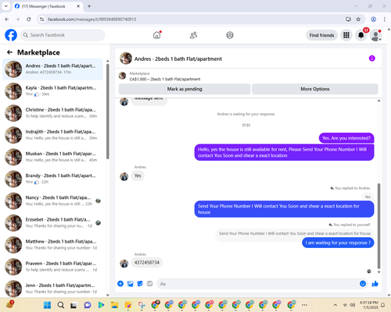Focus the Search Facebook field
Screen dimensions: 391x312
click(x=63, y=35)
